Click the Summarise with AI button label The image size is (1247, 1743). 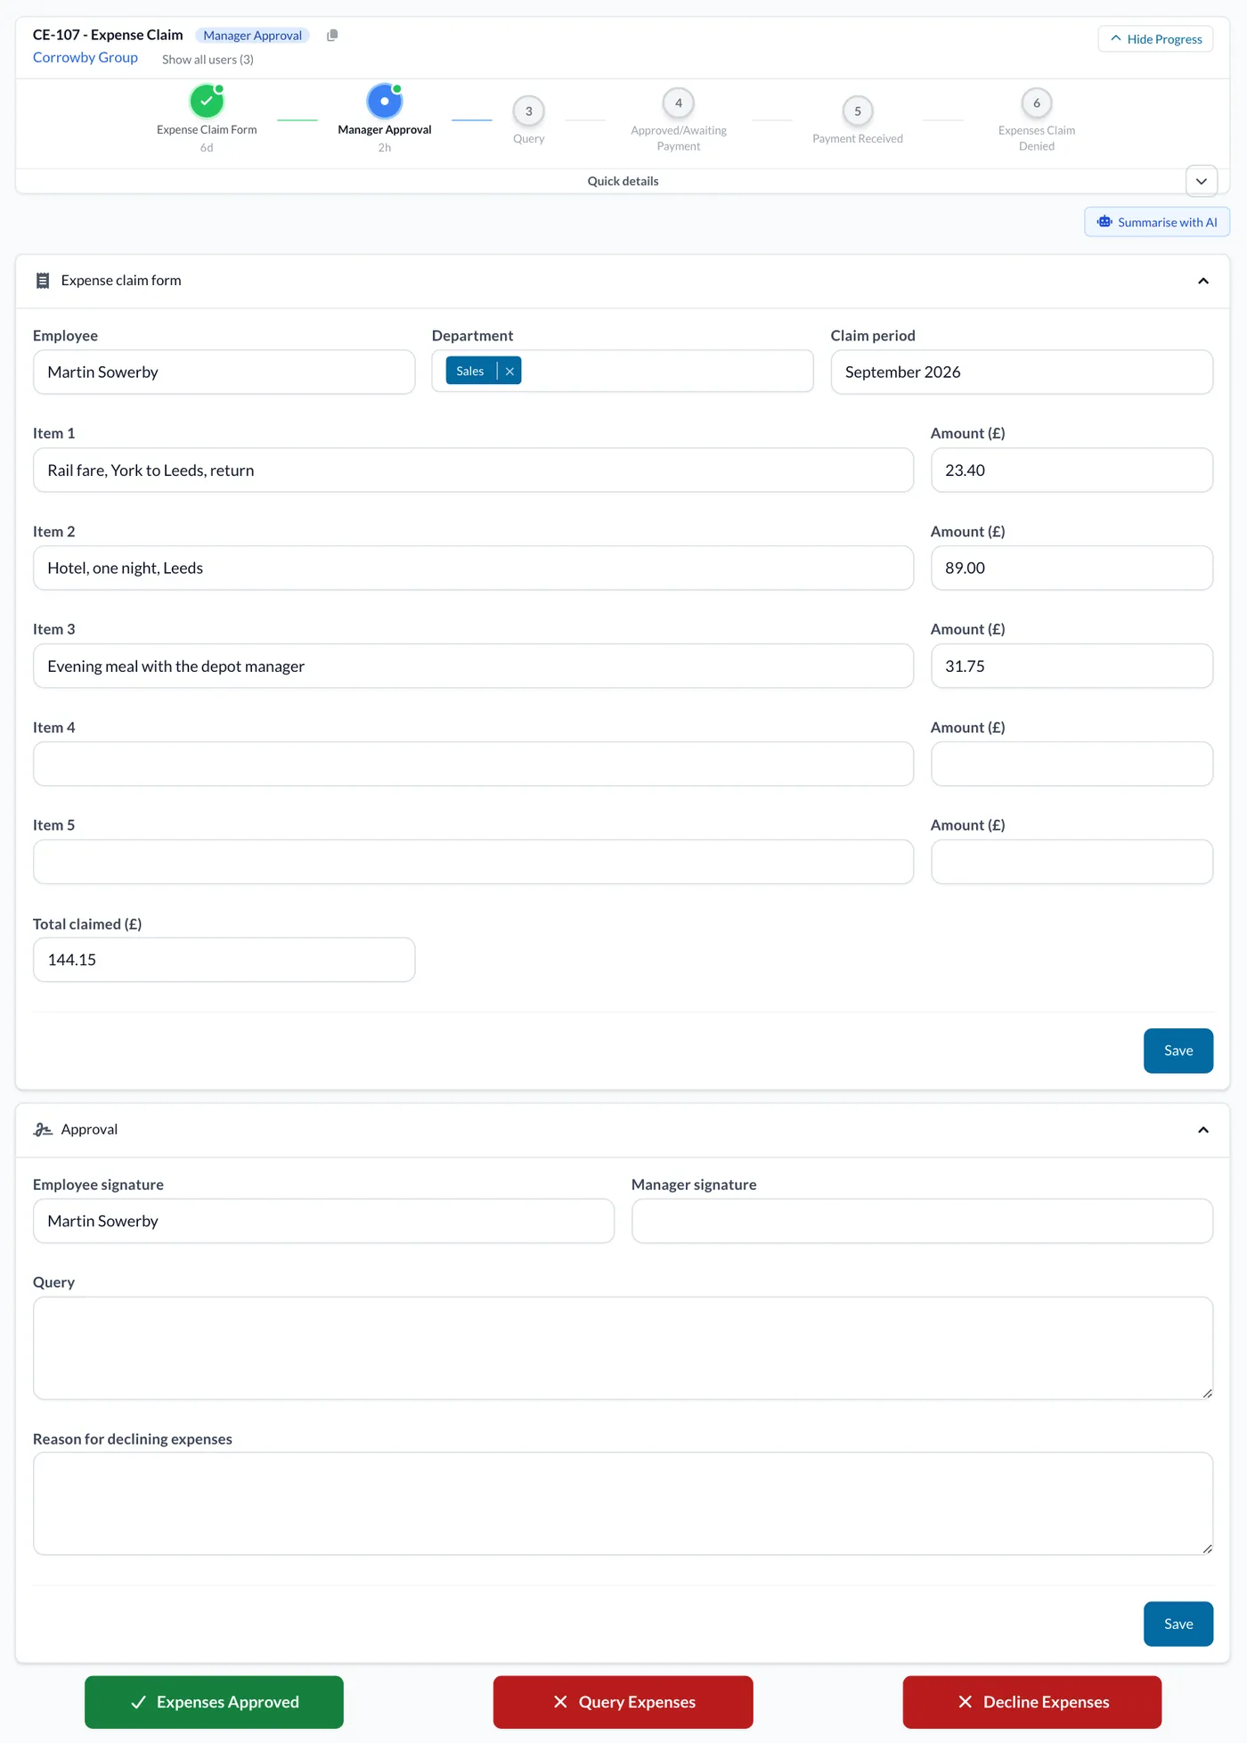1168,222
